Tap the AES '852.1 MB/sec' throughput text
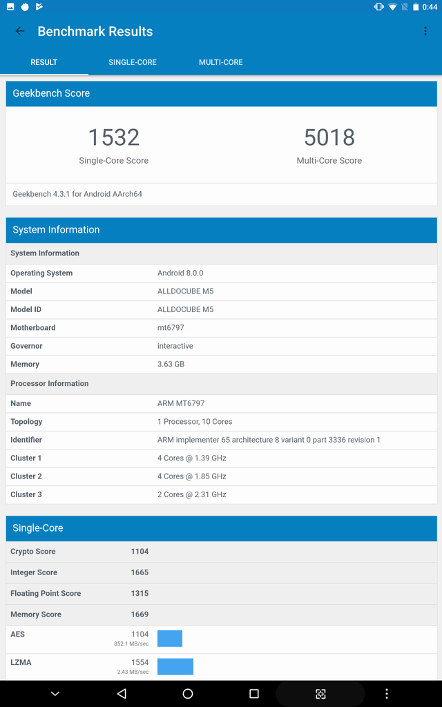 click(x=131, y=644)
